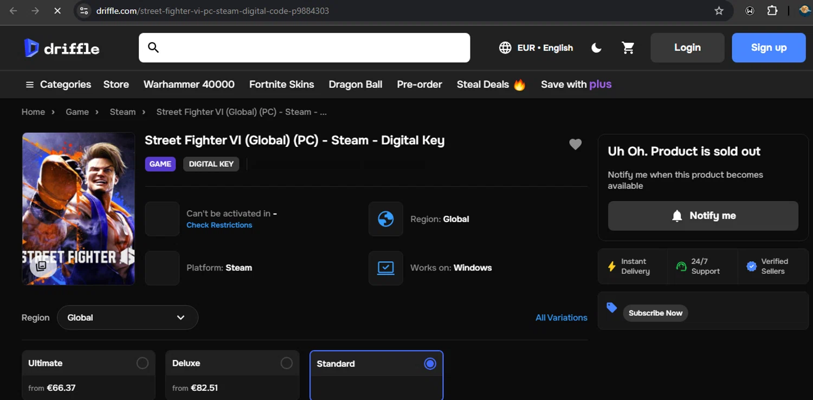The height and width of the screenshot is (400, 813).
Task: Select the Standard edition radio button
Action: [430, 364]
